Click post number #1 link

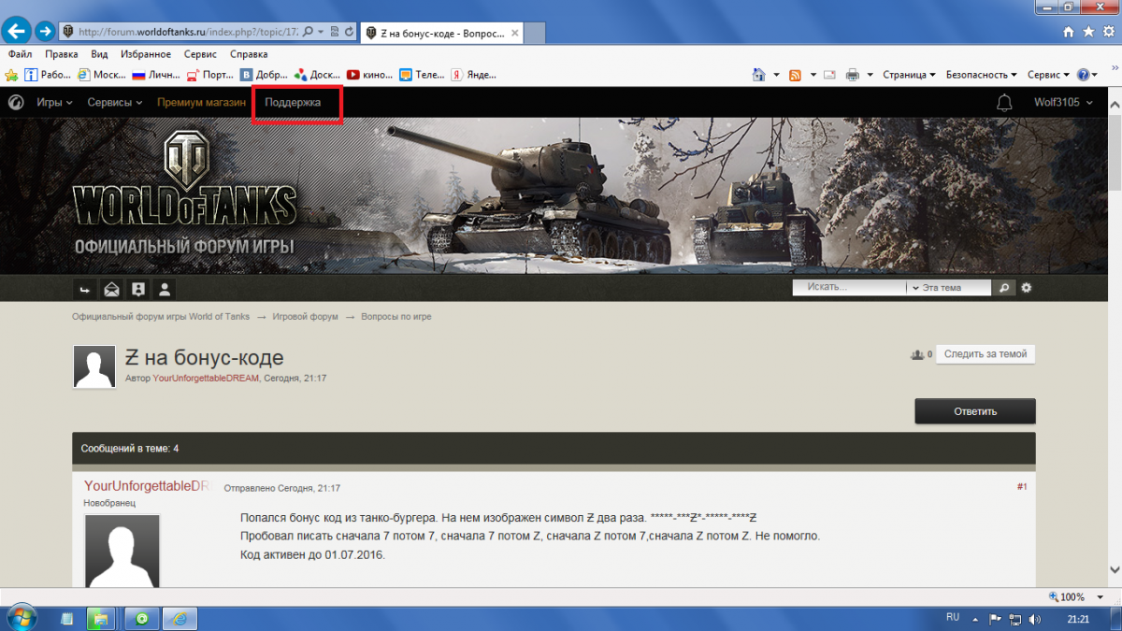[x=1022, y=487]
